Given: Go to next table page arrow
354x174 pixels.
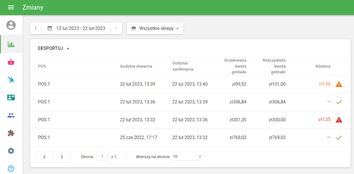Looking at the screenshot, I should (62, 157).
